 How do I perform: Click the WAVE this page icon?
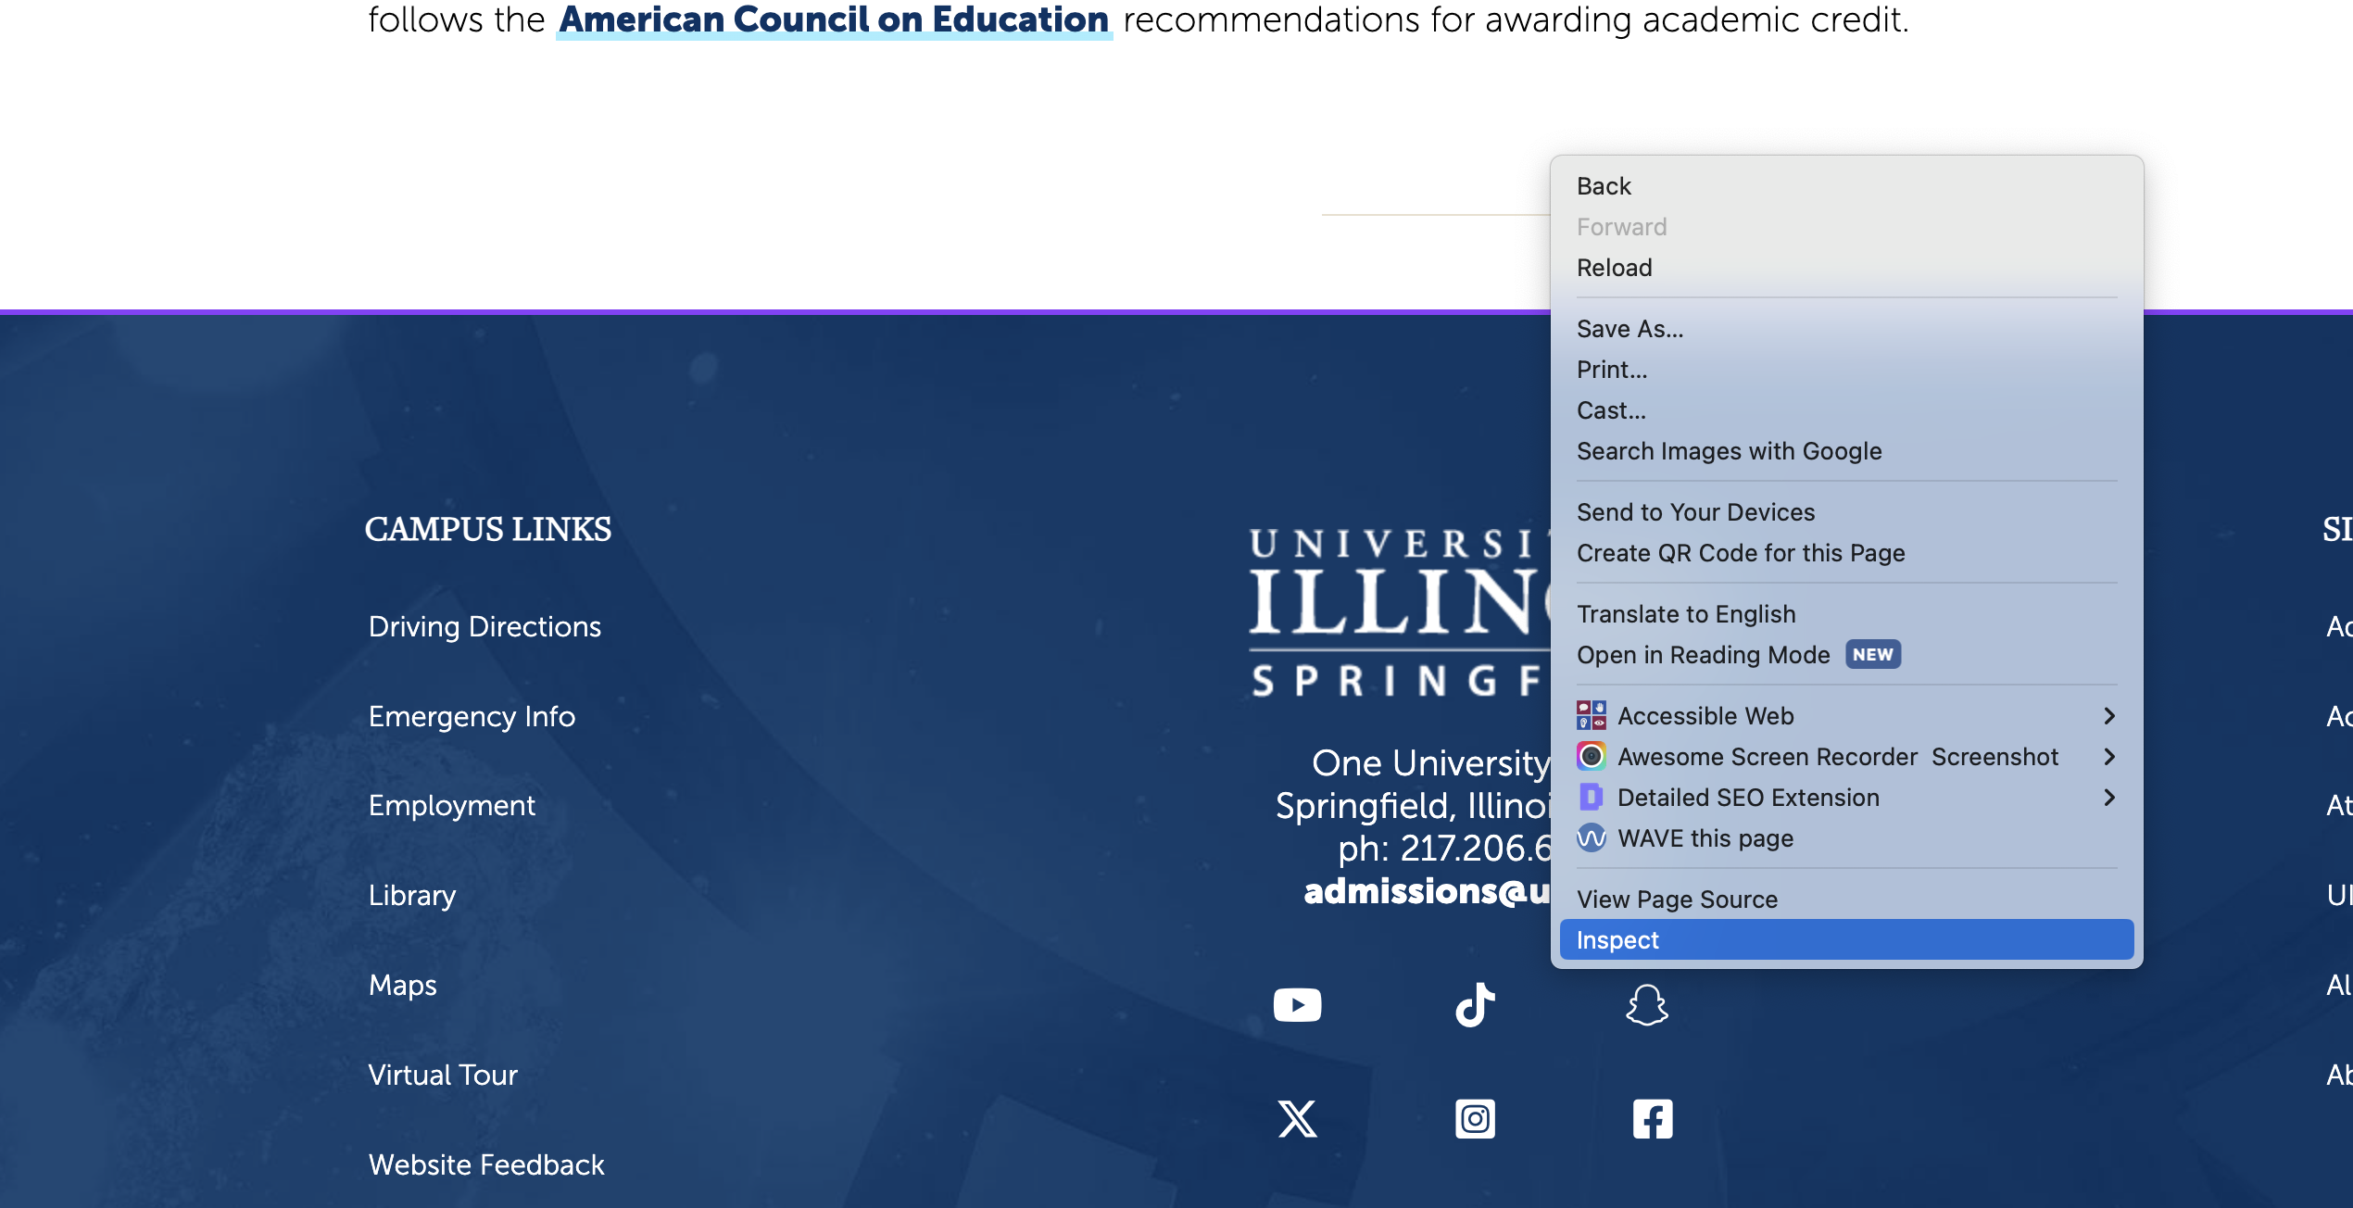click(x=1589, y=837)
